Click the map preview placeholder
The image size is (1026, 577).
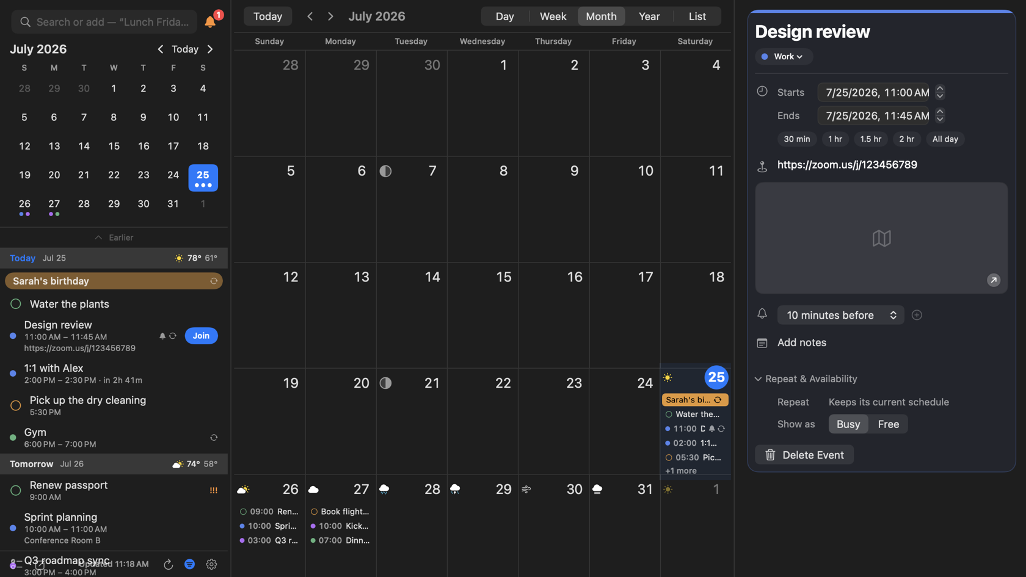tap(881, 238)
